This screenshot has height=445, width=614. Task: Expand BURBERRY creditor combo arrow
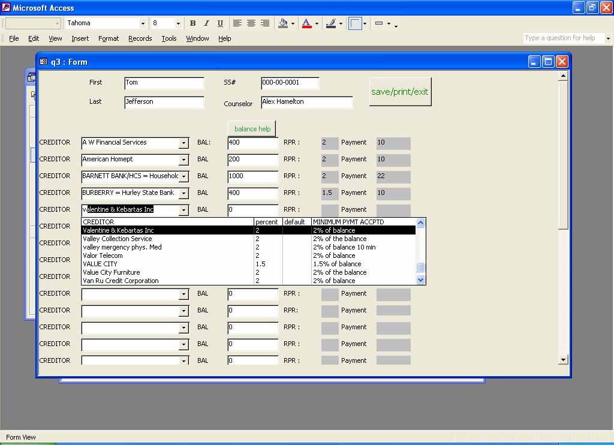[x=183, y=194]
